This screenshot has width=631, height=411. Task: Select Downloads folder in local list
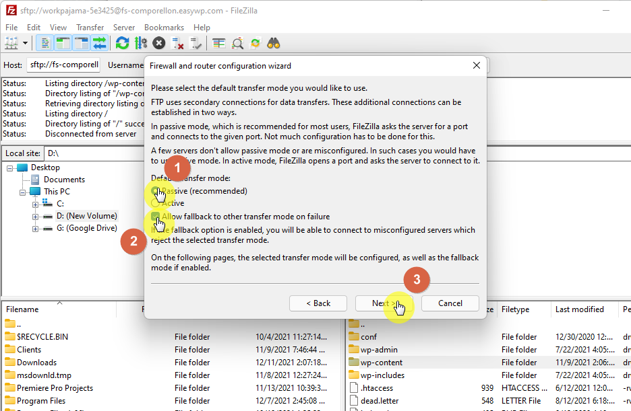coord(36,363)
